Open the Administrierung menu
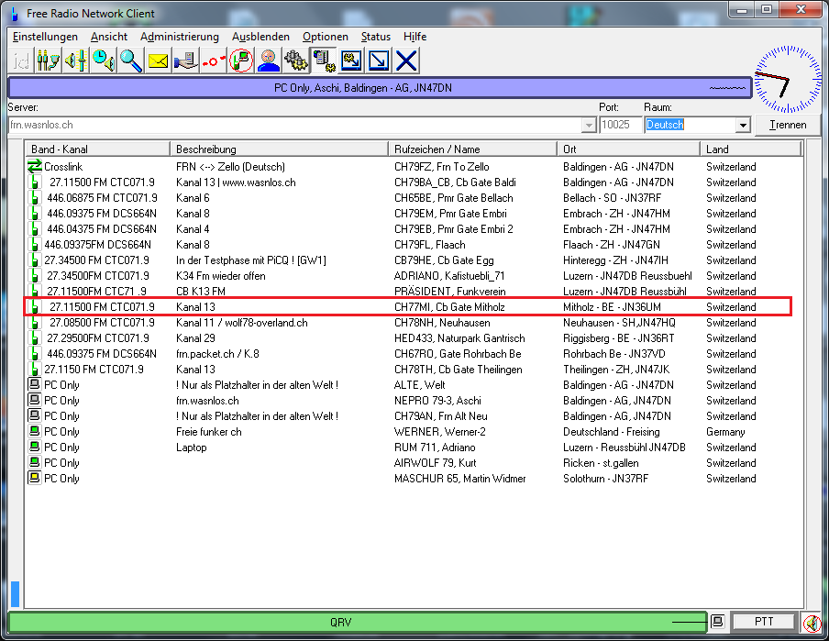Viewport: 829px width, 641px height. pyautogui.click(x=179, y=37)
